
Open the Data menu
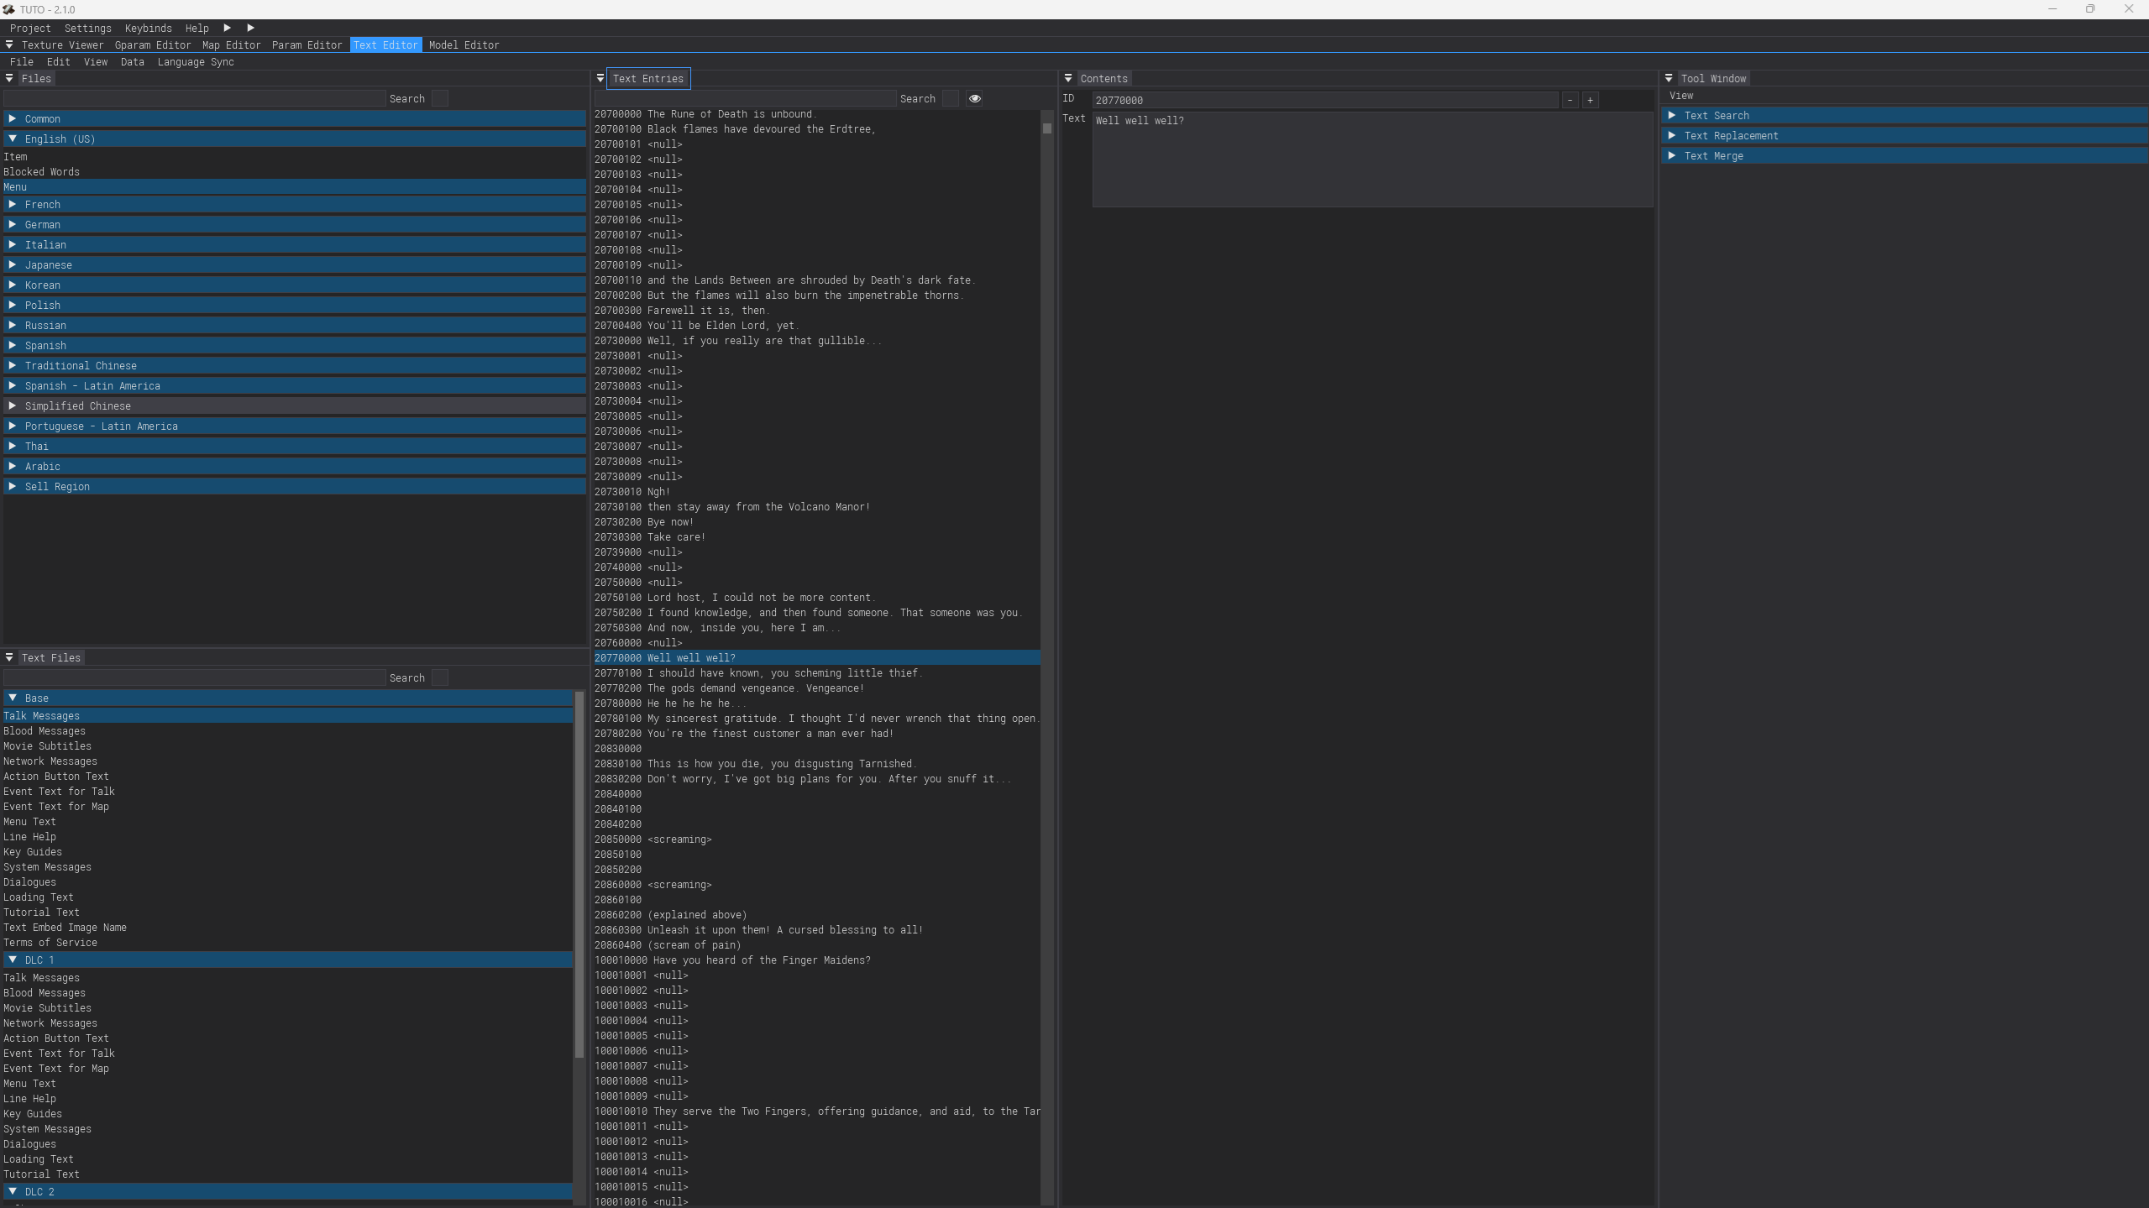[133, 62]
